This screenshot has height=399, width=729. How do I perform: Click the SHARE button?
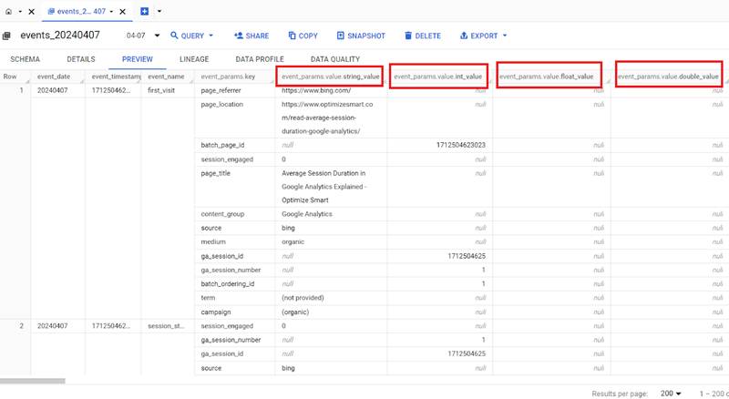click(252, 36)
